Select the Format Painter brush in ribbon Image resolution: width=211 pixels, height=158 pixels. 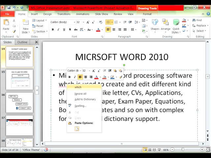pos(14,31)
